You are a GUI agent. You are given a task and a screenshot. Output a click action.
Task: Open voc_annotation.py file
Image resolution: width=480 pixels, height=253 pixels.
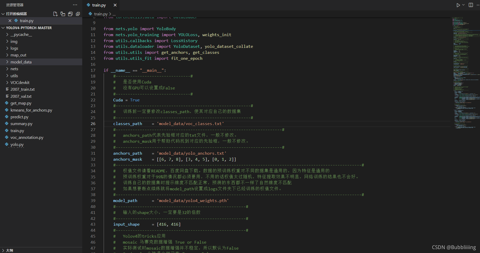(x=27, y=138)
